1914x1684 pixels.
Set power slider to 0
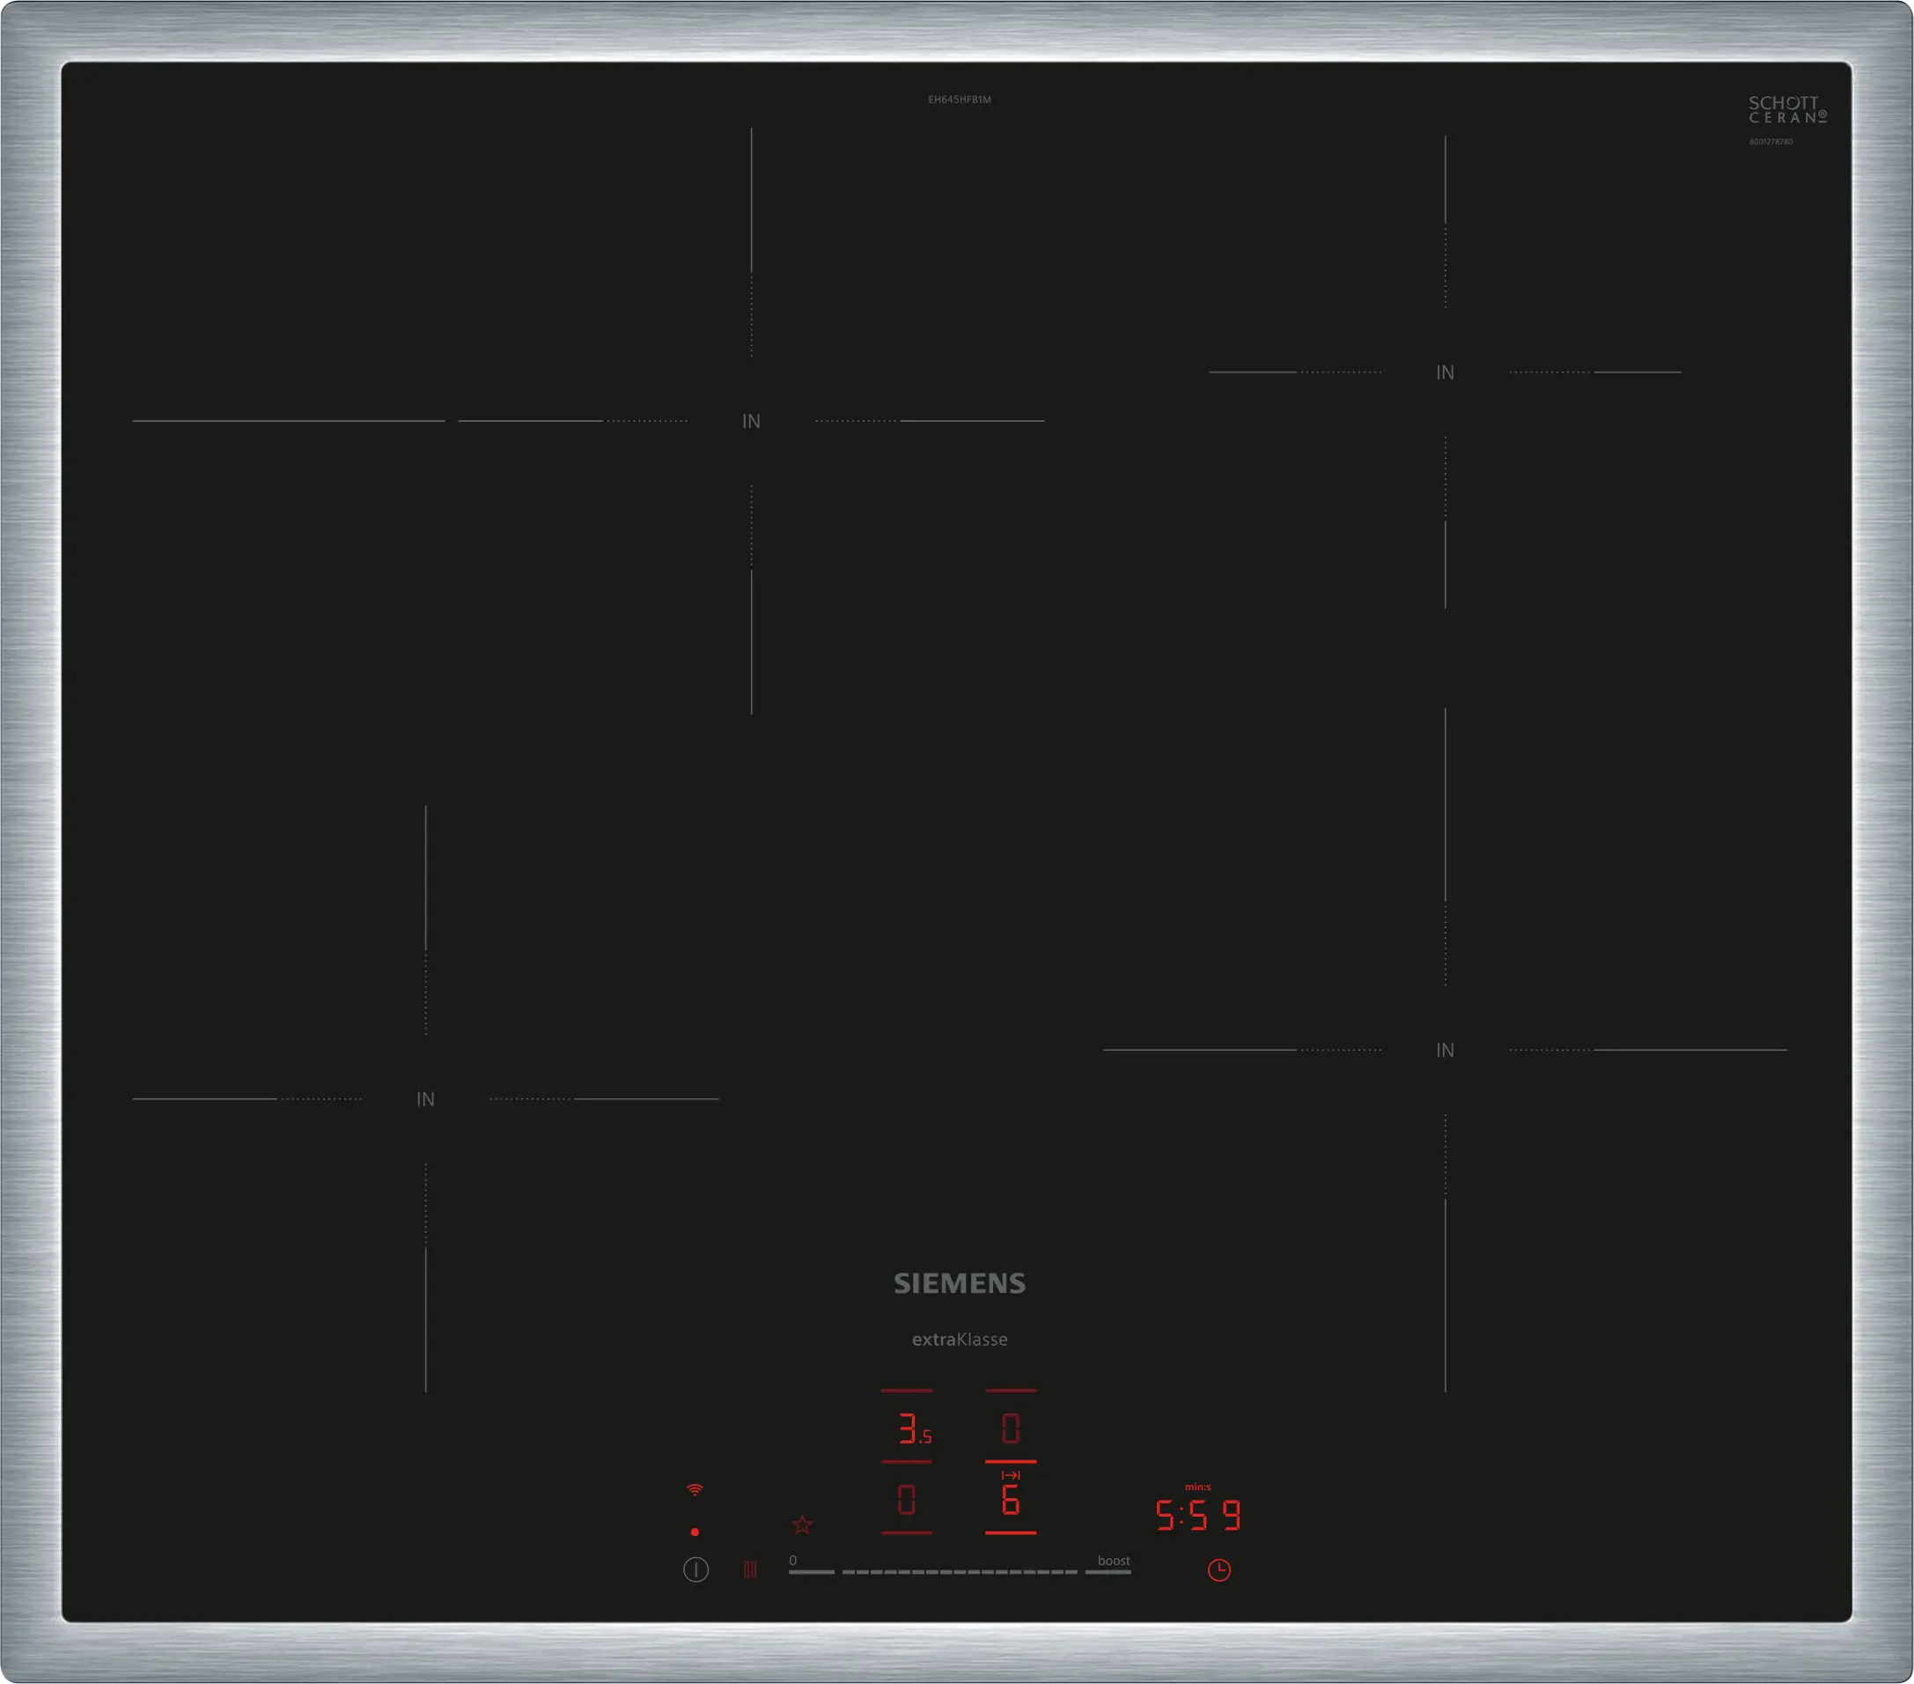click(811, 1570)
